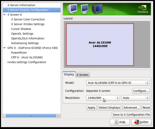Click the NVIDIA logo in the banner
The width and height of the screenshot is (155, 129).
click(x=143, y=9)
